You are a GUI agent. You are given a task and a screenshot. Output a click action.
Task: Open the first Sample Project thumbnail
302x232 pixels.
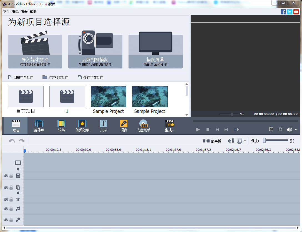click(x=109, y=96)
